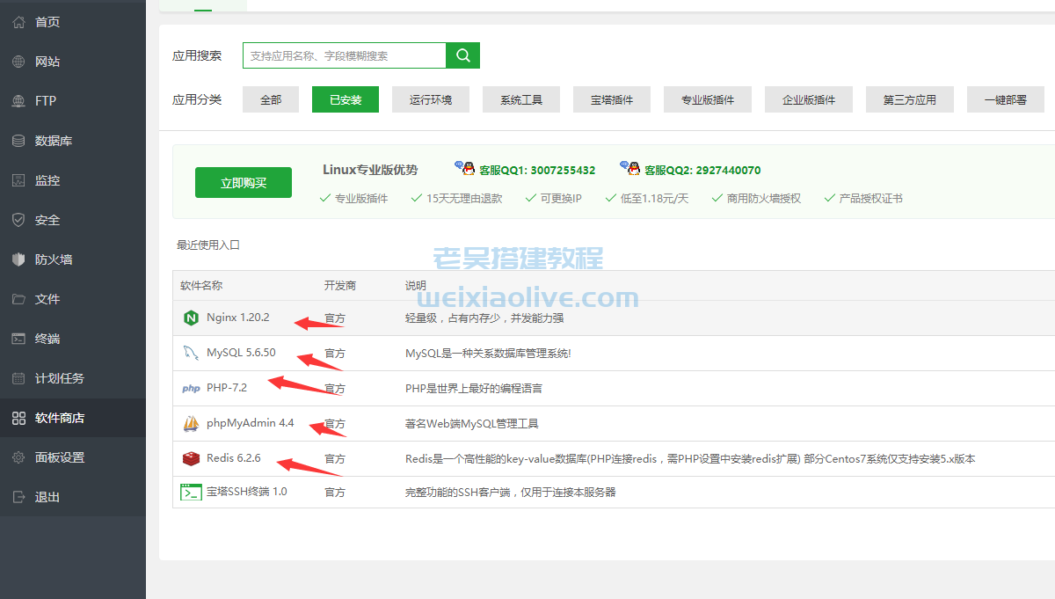Click the logout icon beside 退出
The image size is (1055, 599).
click(18, 497)
